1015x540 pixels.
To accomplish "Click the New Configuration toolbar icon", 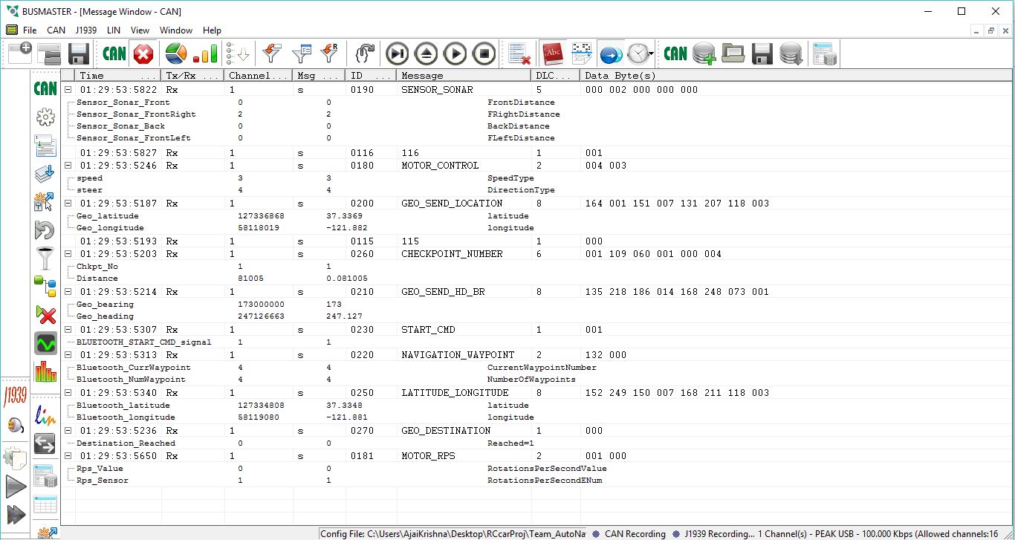I will [x=20, y=53].
